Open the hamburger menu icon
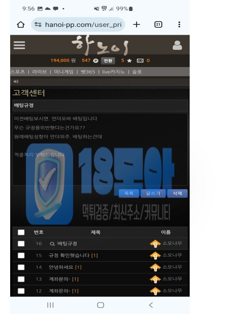 pyautogui.click(x=19, y=45)
